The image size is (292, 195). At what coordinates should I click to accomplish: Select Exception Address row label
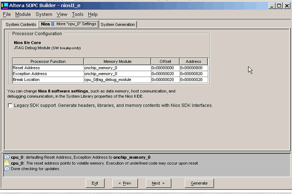click(48, 74)
